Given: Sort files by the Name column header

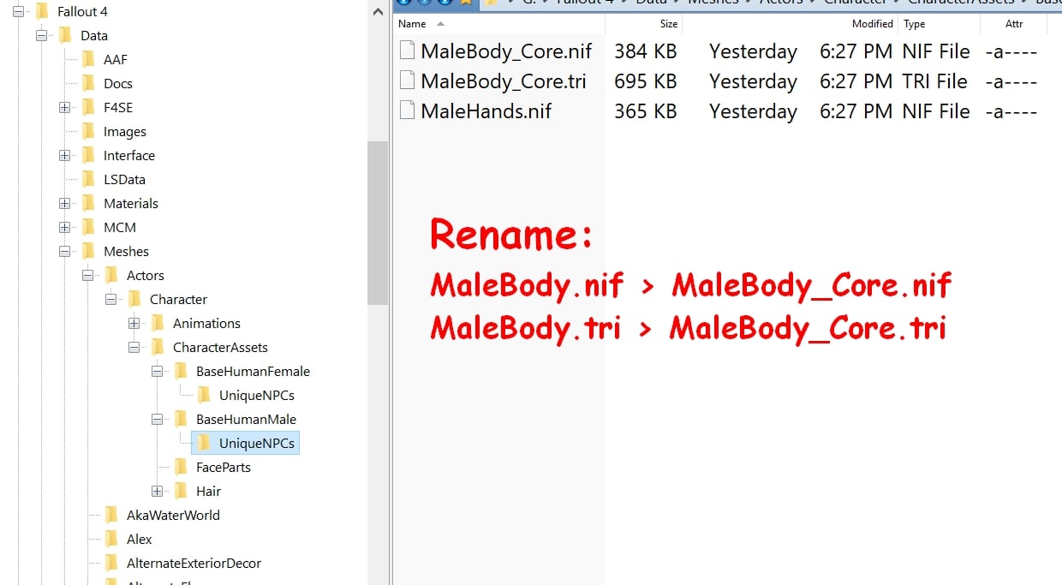Looking at the screenshot, I should point(411,24).
